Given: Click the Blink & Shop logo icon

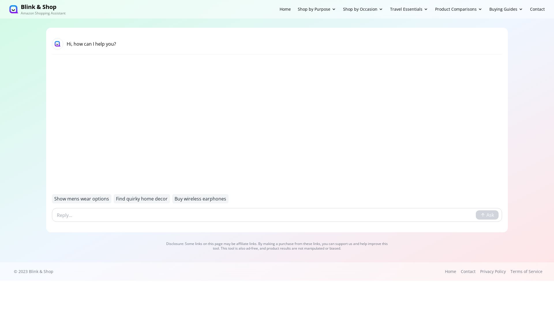Looking at the screenshot, I should coord(14,9).
